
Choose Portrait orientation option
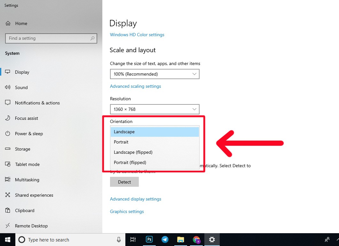pos(121,142)
